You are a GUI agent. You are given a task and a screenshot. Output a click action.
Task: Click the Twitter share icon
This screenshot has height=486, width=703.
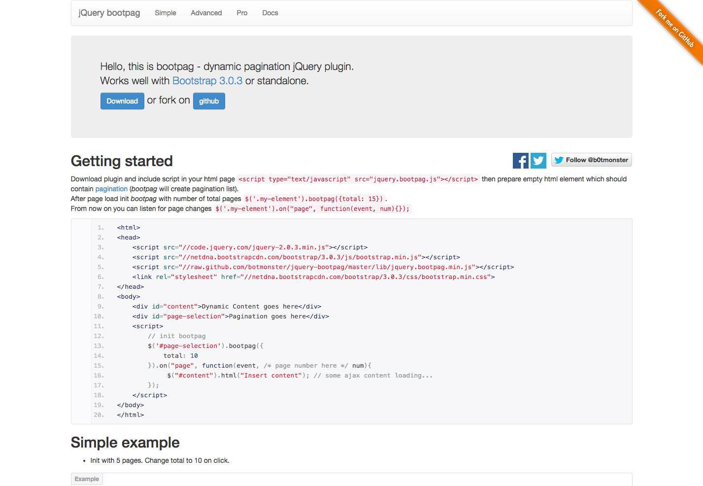538,161
